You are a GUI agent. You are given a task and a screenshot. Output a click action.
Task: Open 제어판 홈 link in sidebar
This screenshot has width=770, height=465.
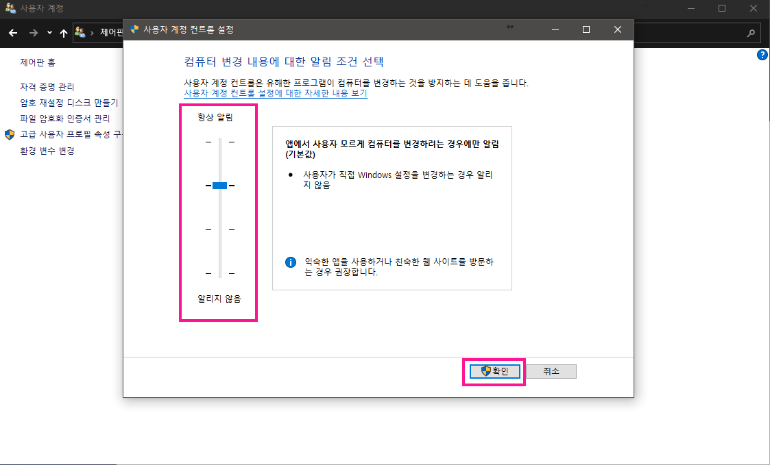point(38,62)
